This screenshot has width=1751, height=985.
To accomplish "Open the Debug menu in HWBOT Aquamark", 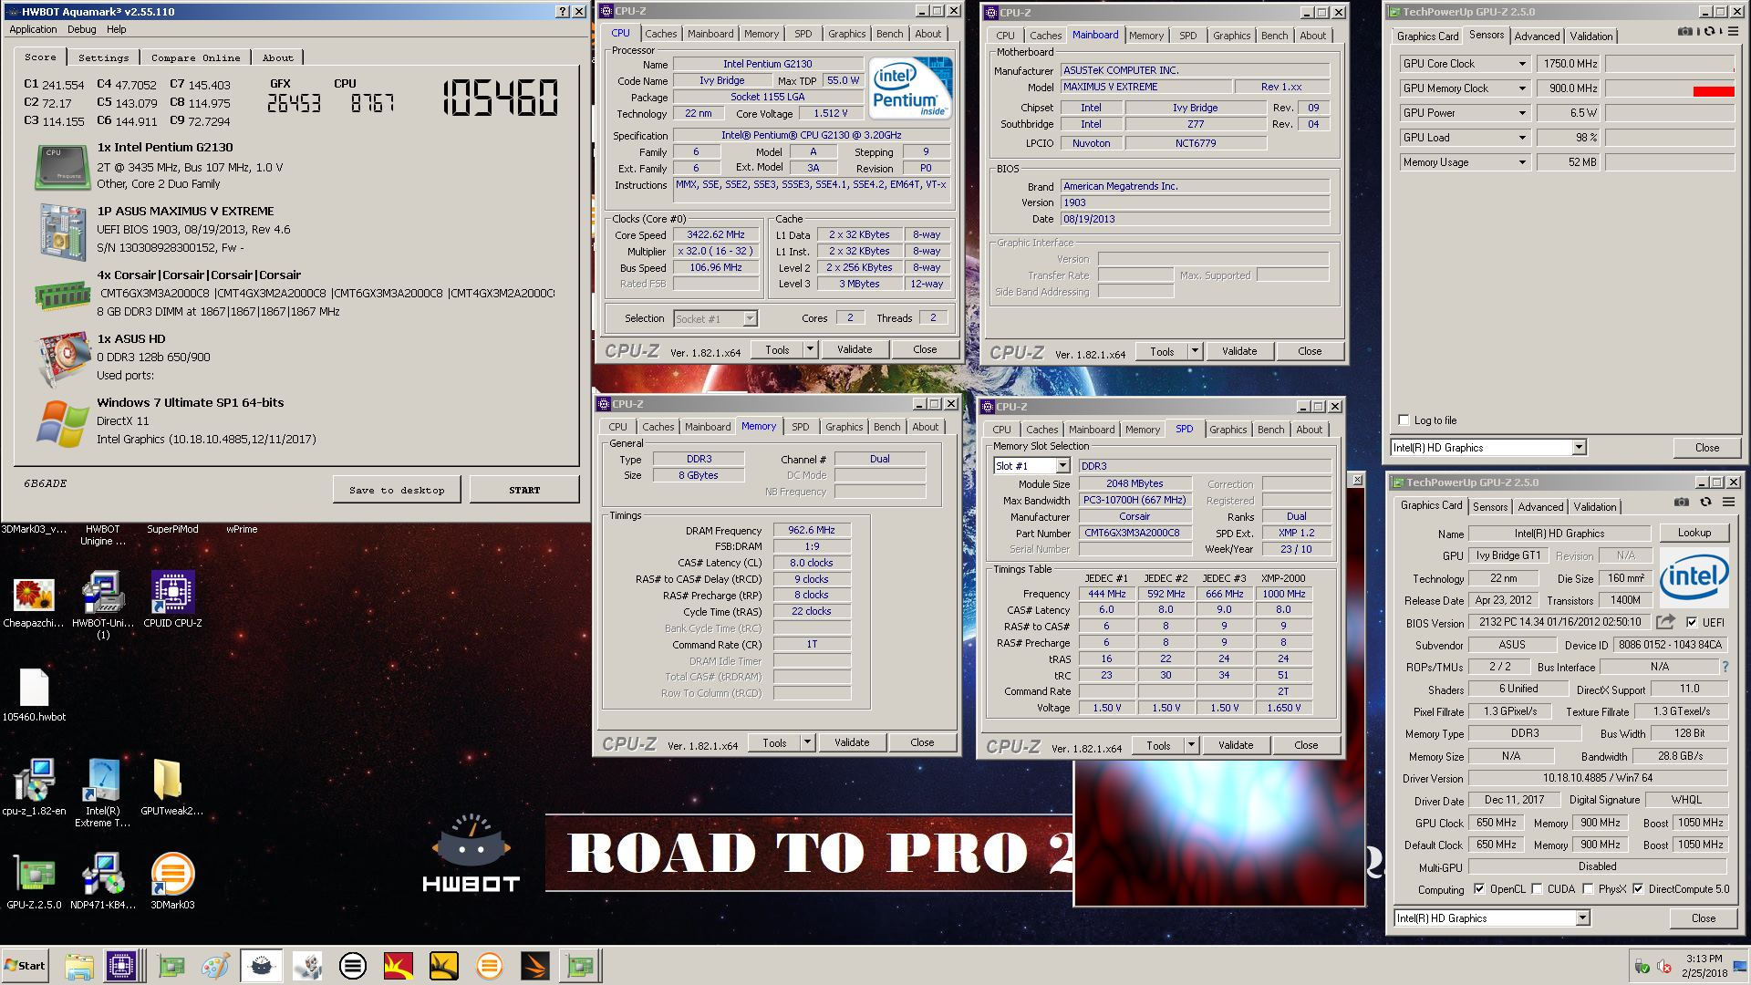I will pos(81,29).
